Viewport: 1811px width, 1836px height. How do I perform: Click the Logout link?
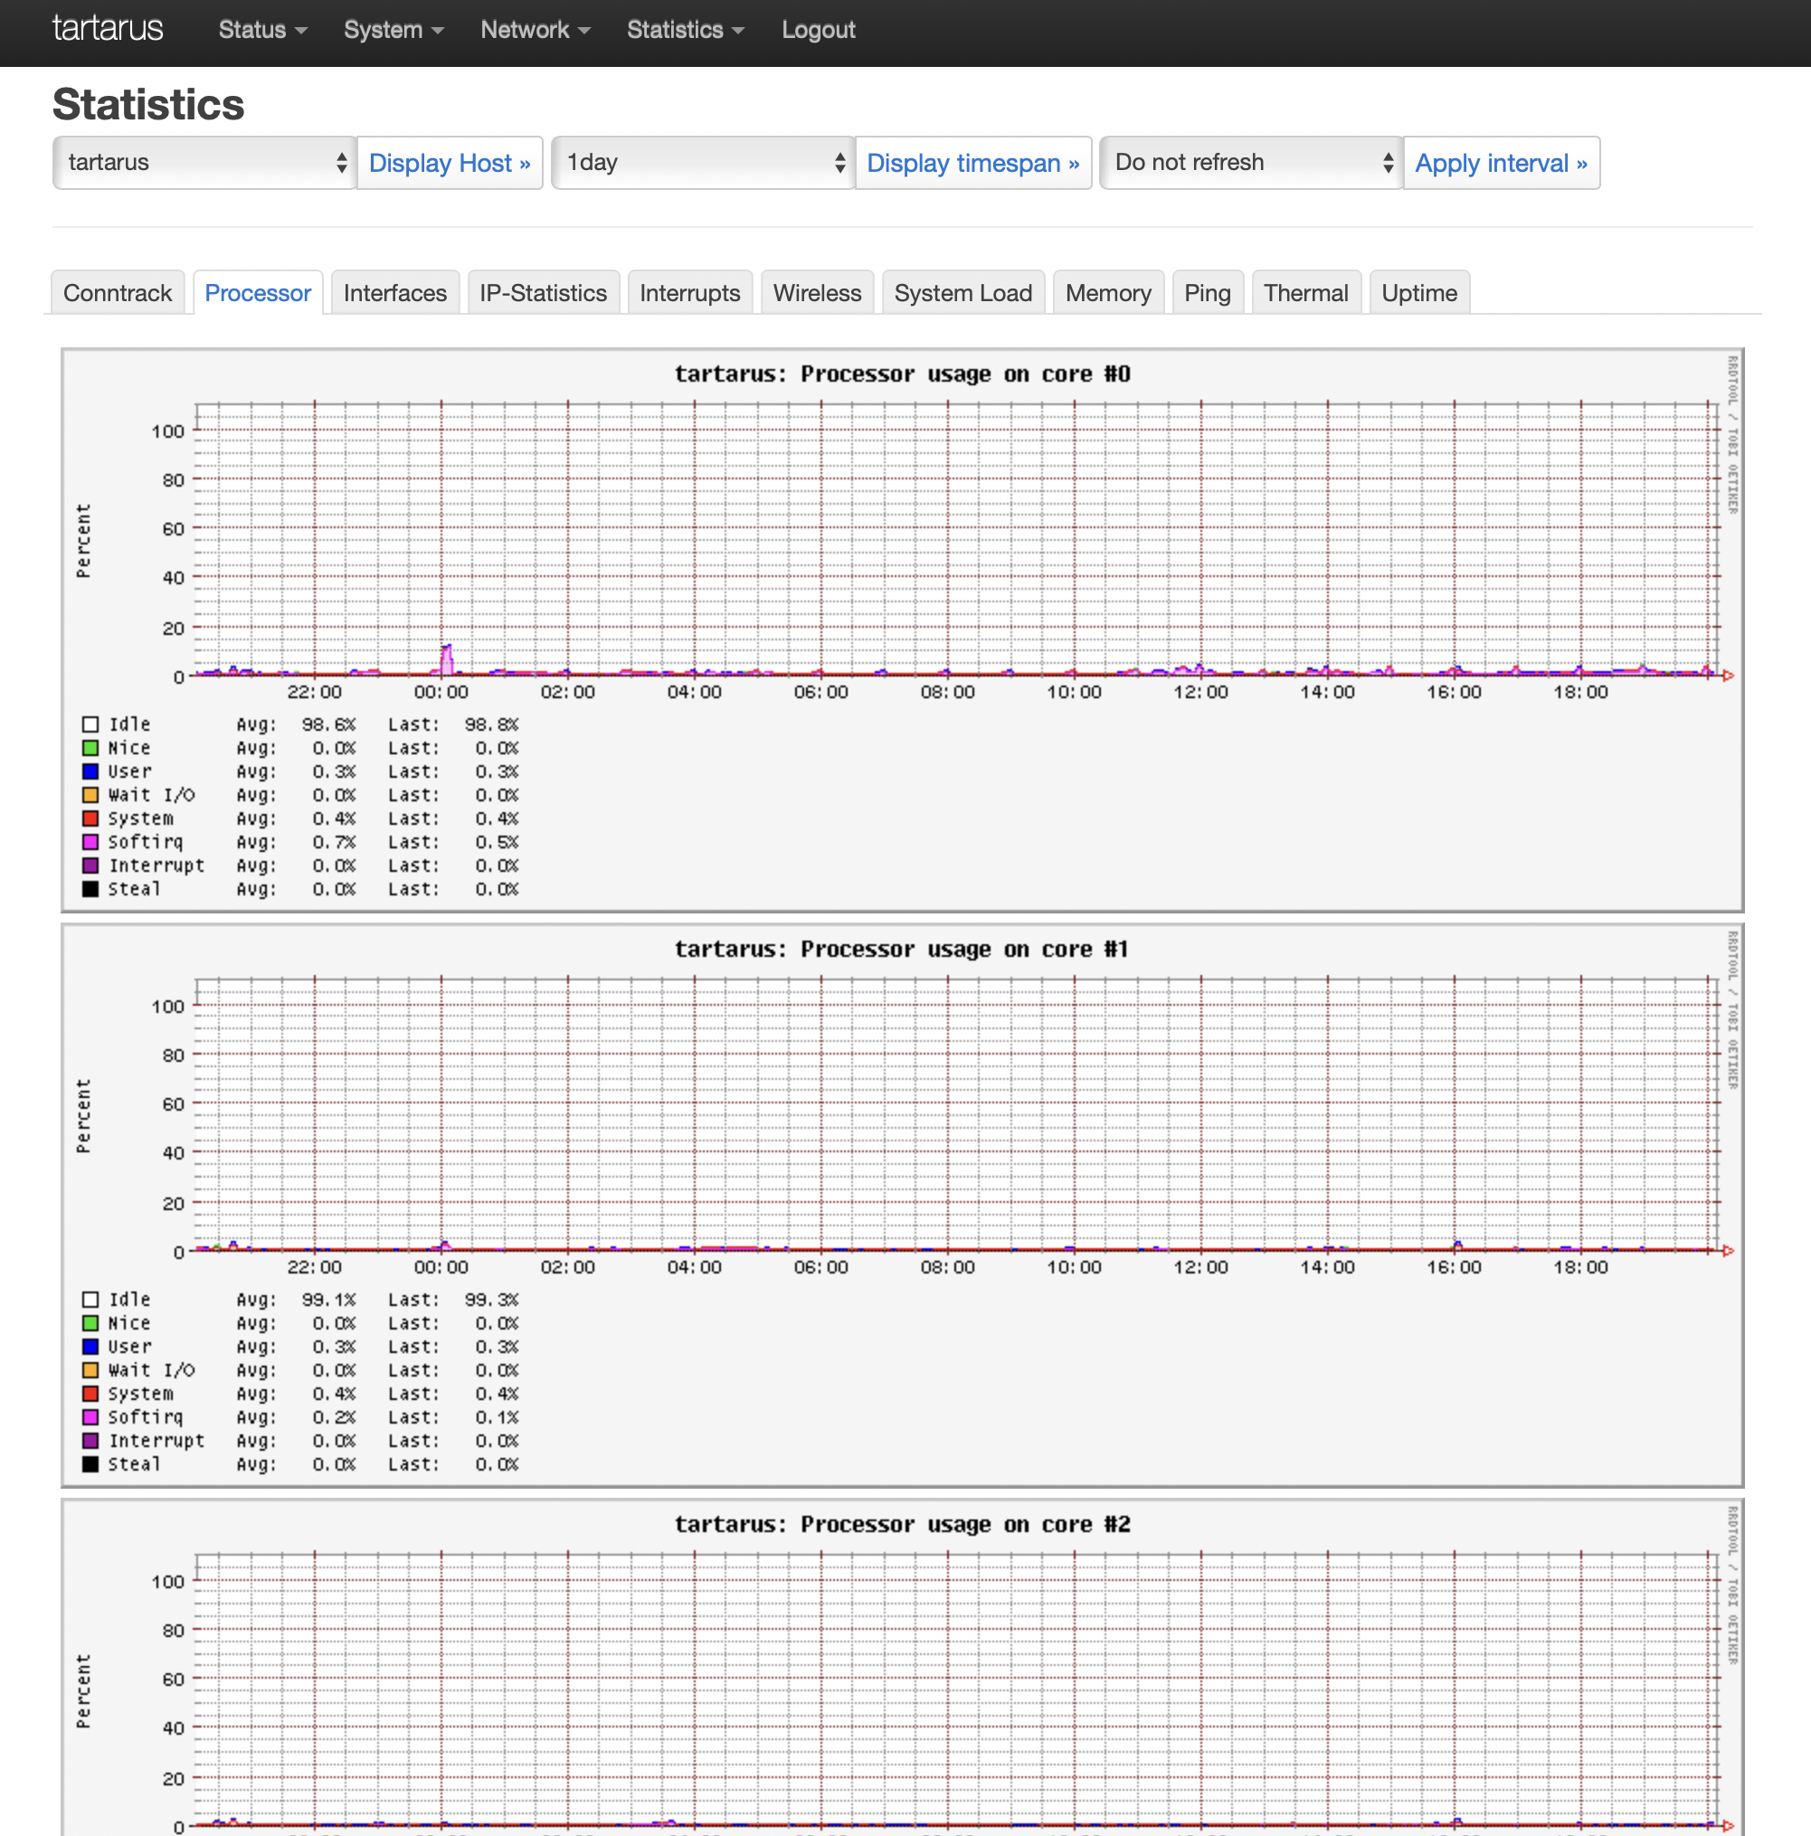(818, 31)
